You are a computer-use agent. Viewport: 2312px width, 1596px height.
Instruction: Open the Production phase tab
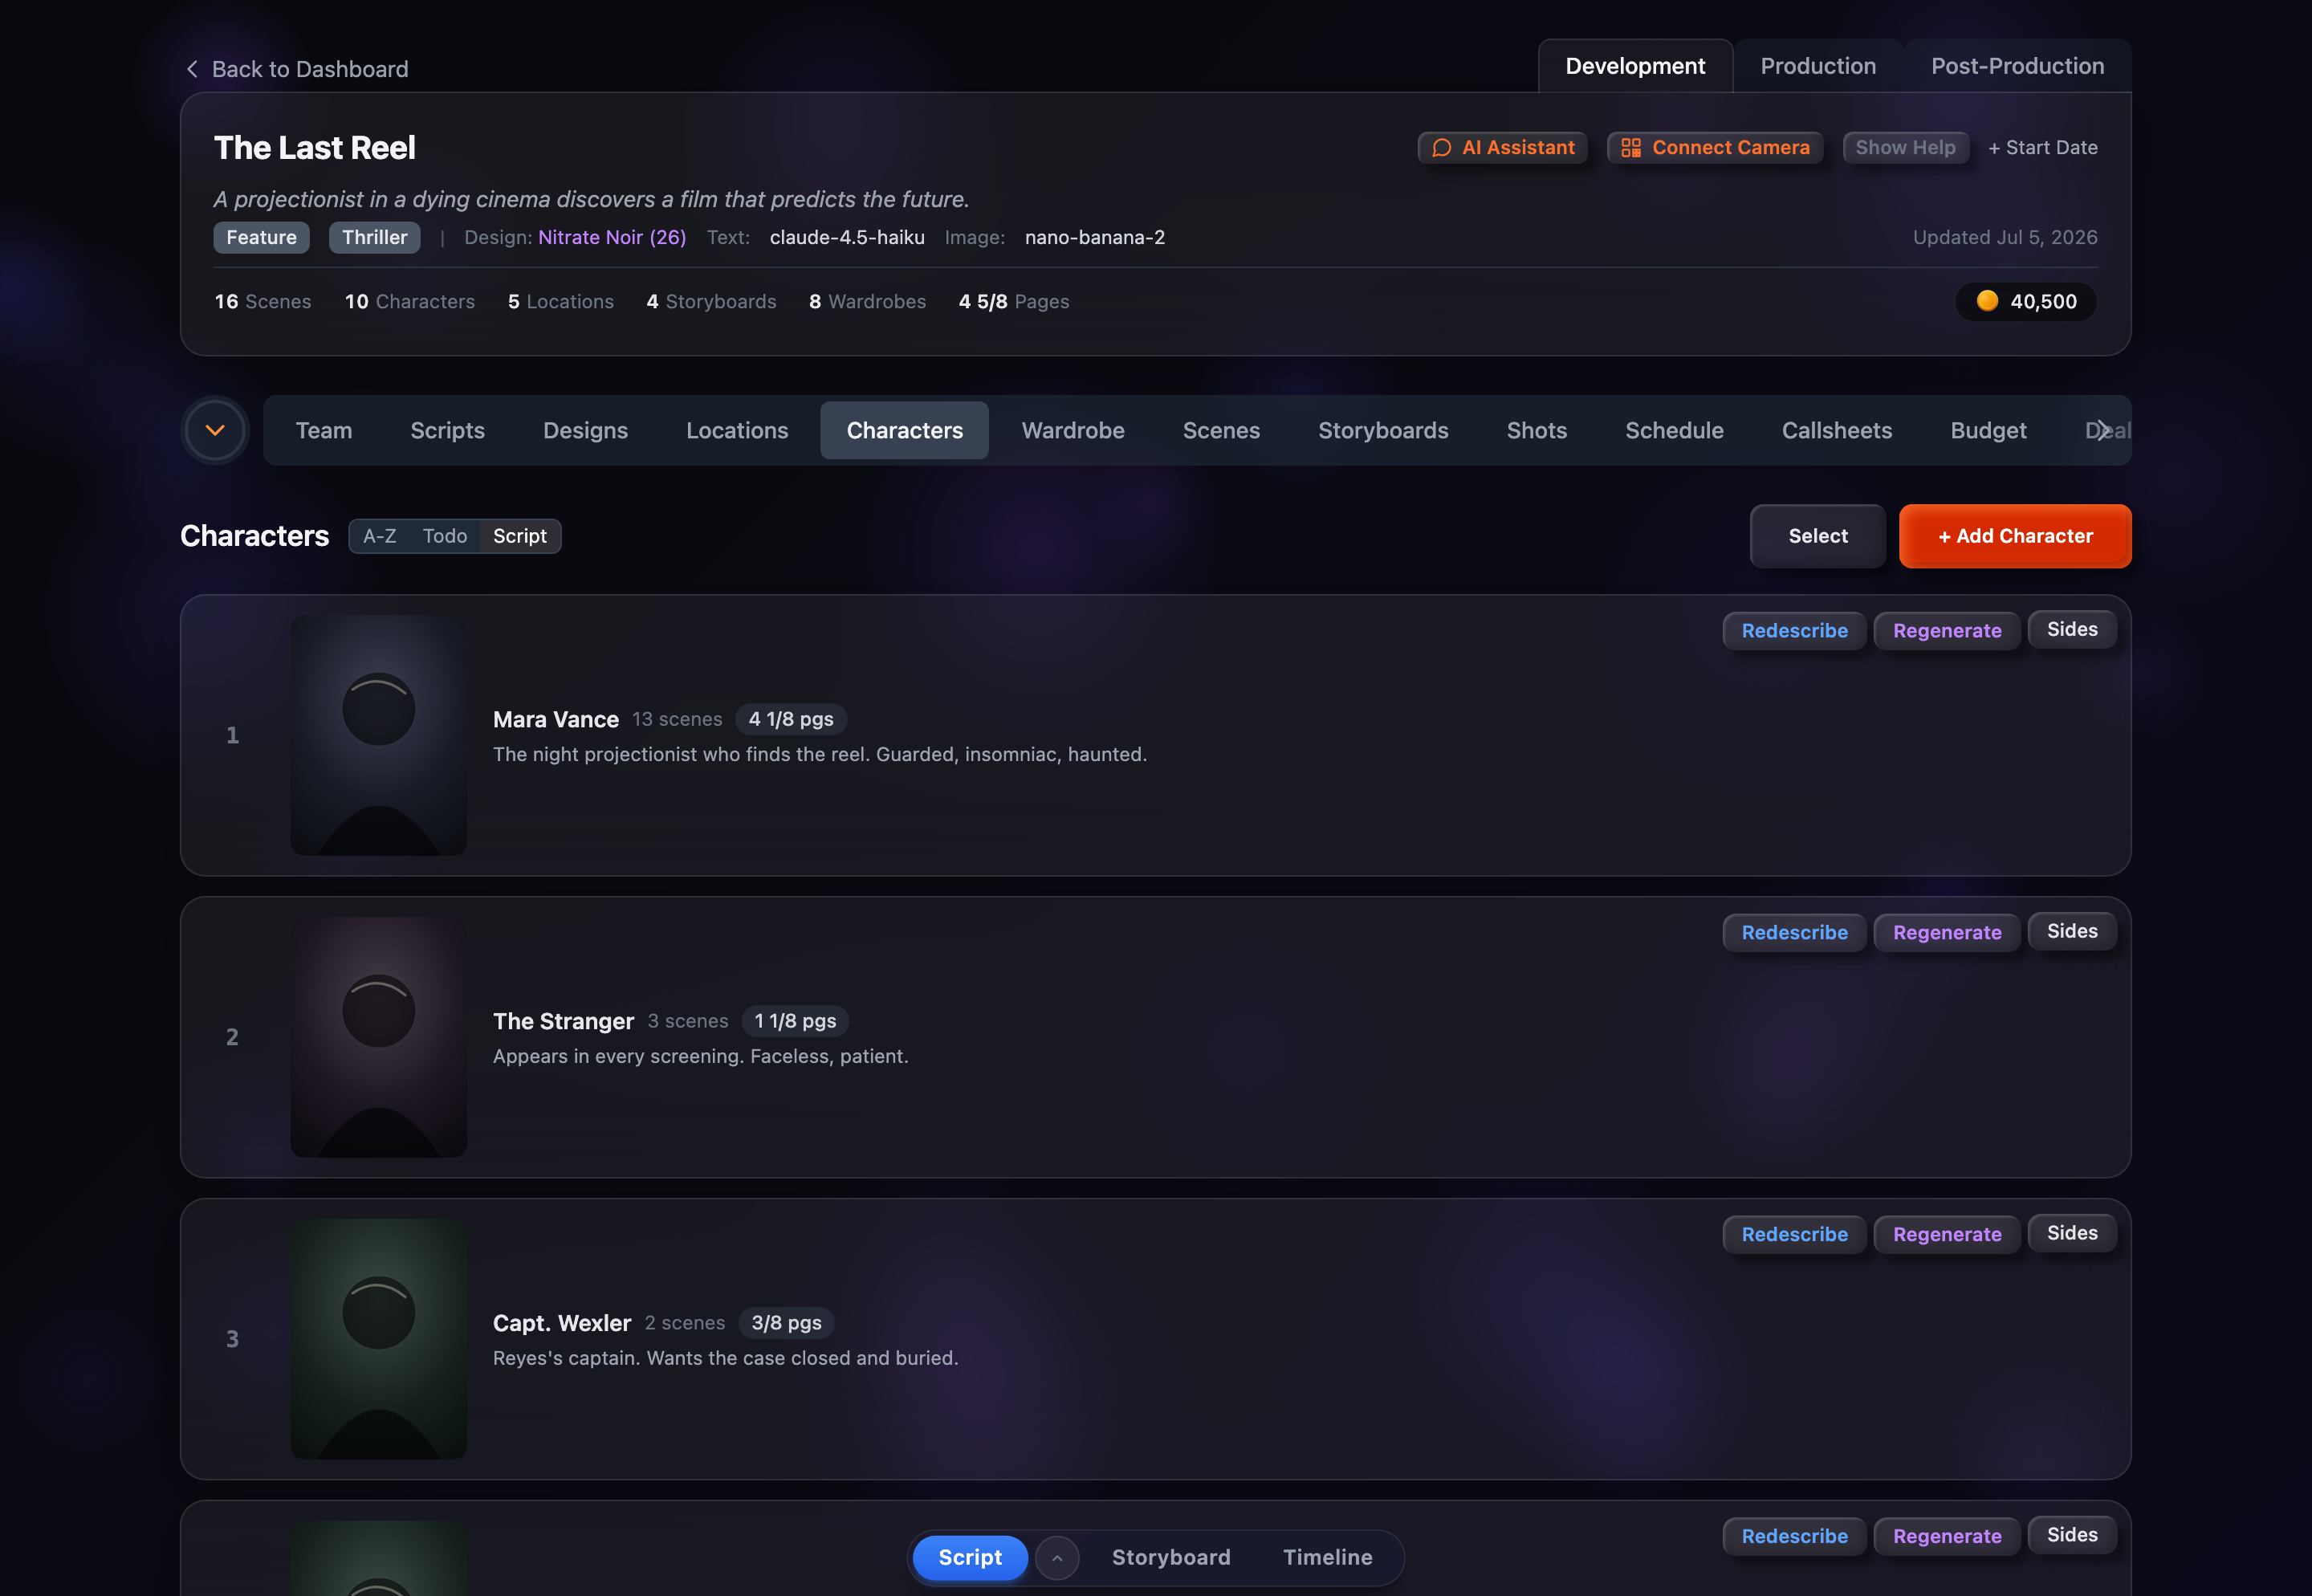coord(1818,66)
